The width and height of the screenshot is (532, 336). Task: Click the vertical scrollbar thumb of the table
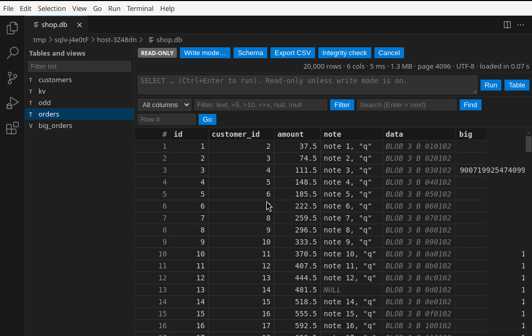[528, 144]
